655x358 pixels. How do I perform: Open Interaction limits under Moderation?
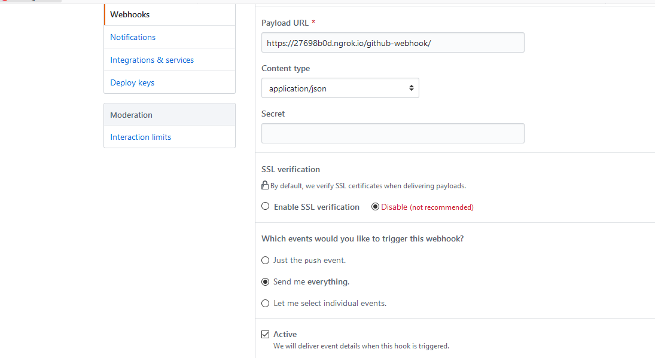pos(141,137)
